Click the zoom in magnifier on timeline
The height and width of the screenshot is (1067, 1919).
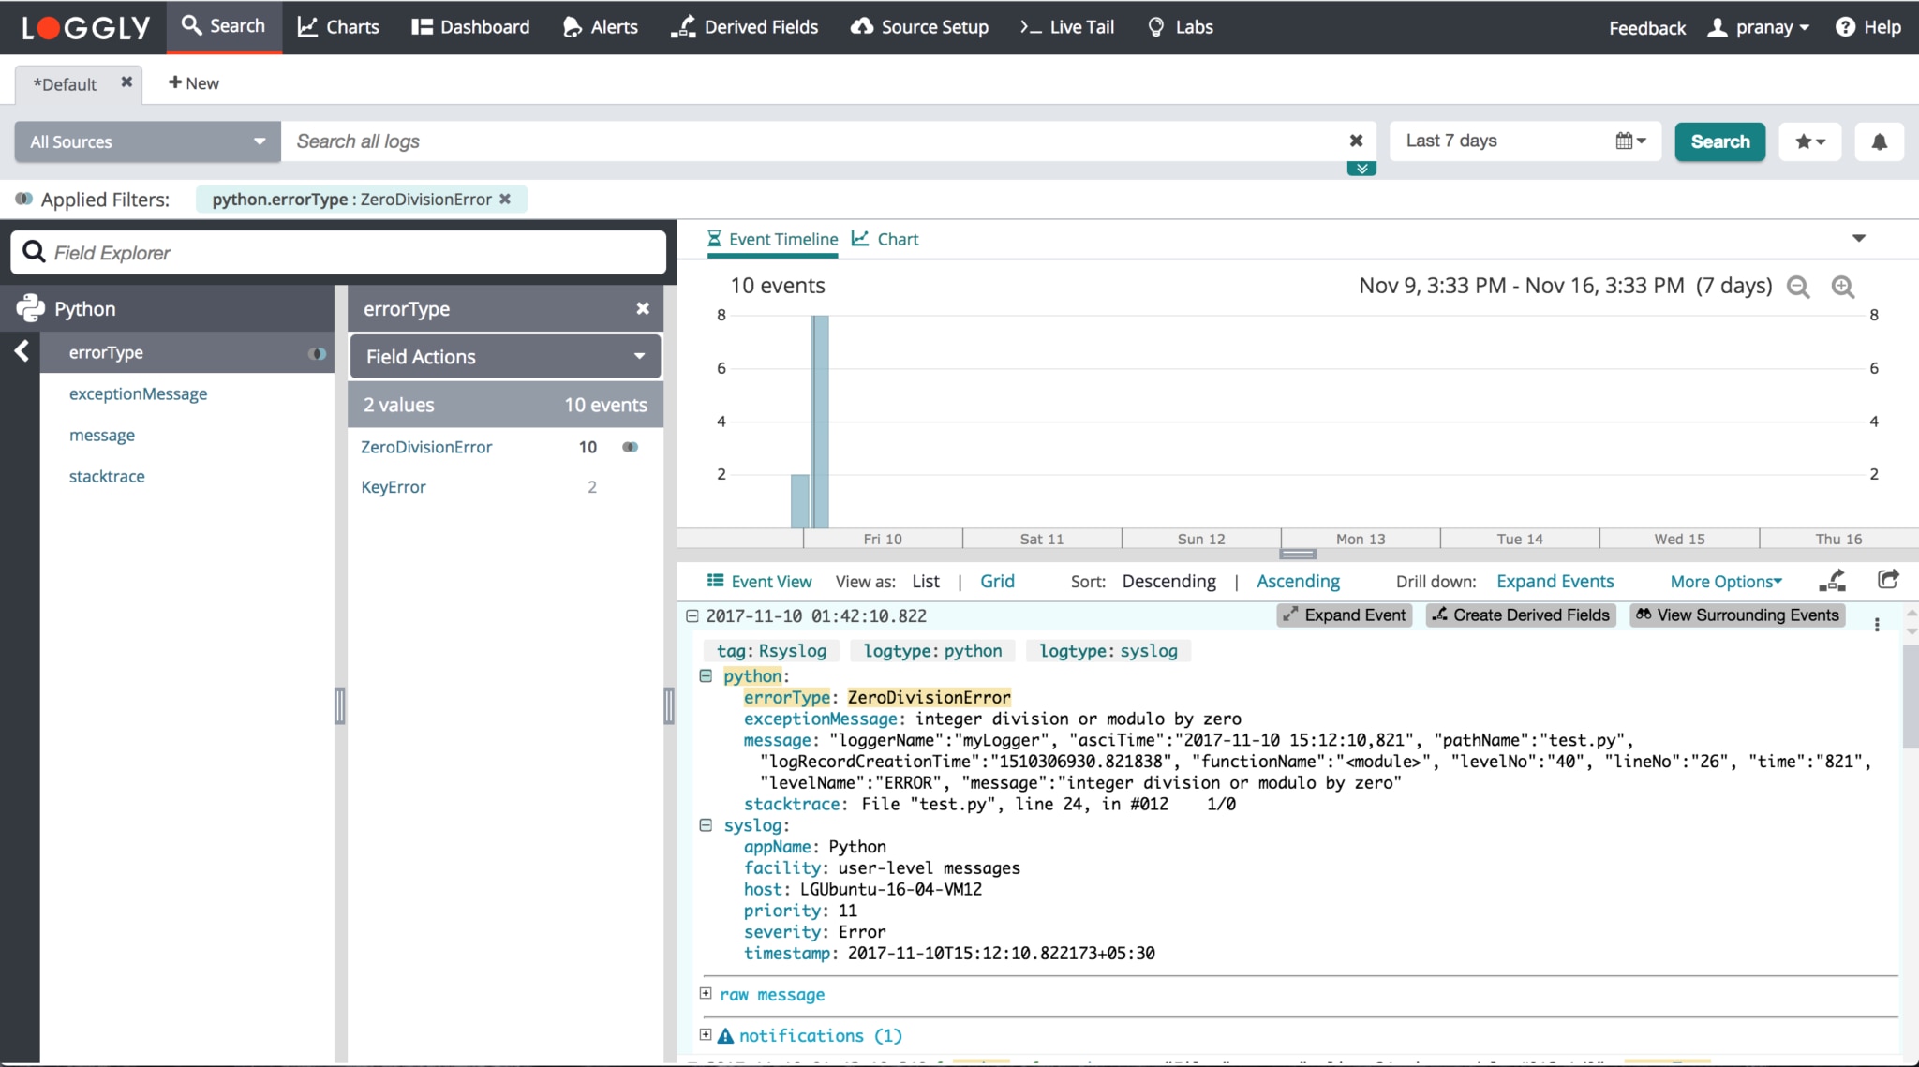pos(1842,287)
